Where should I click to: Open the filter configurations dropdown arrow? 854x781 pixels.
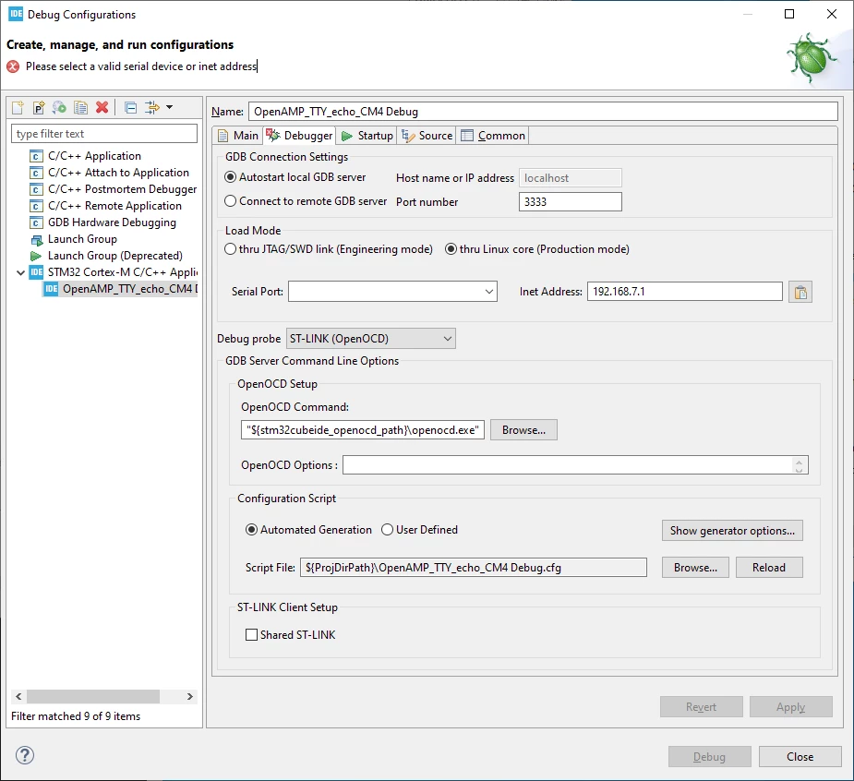pyautogui.click(x=169, y=107)
